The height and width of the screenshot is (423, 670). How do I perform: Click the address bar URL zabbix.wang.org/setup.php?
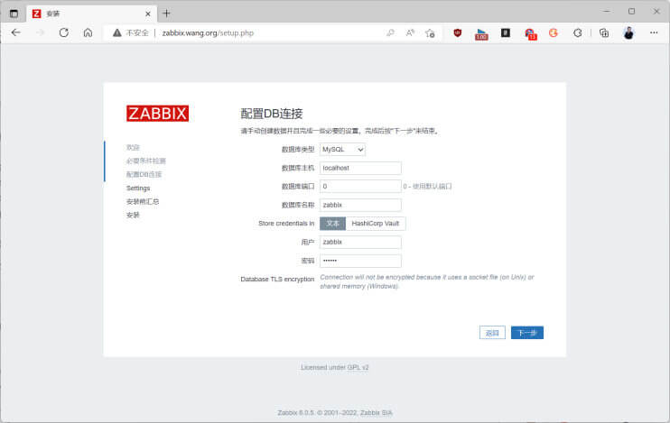(208, 32)
